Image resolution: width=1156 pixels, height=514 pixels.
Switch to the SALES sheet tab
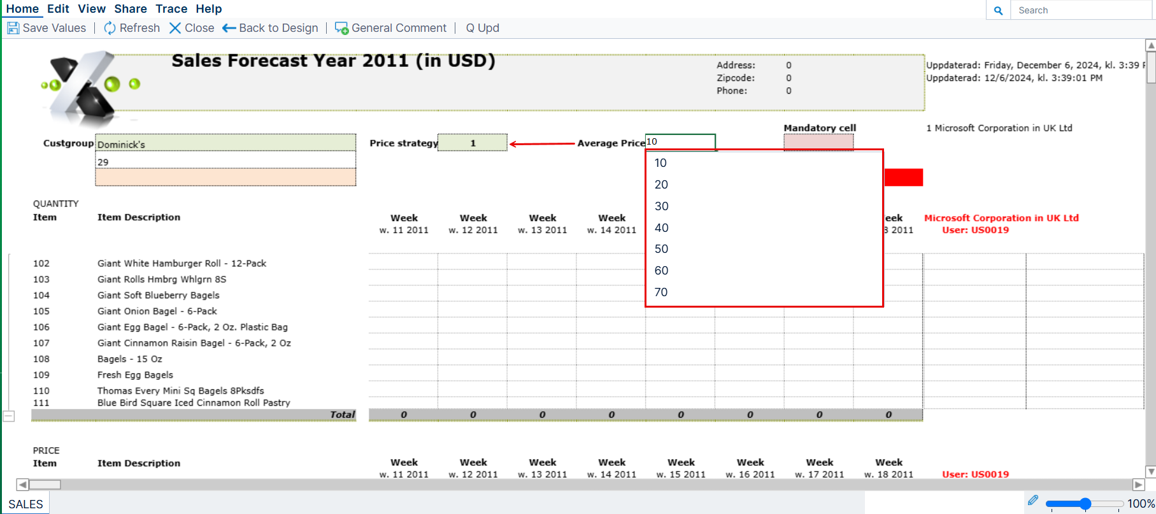click(25, 504)
